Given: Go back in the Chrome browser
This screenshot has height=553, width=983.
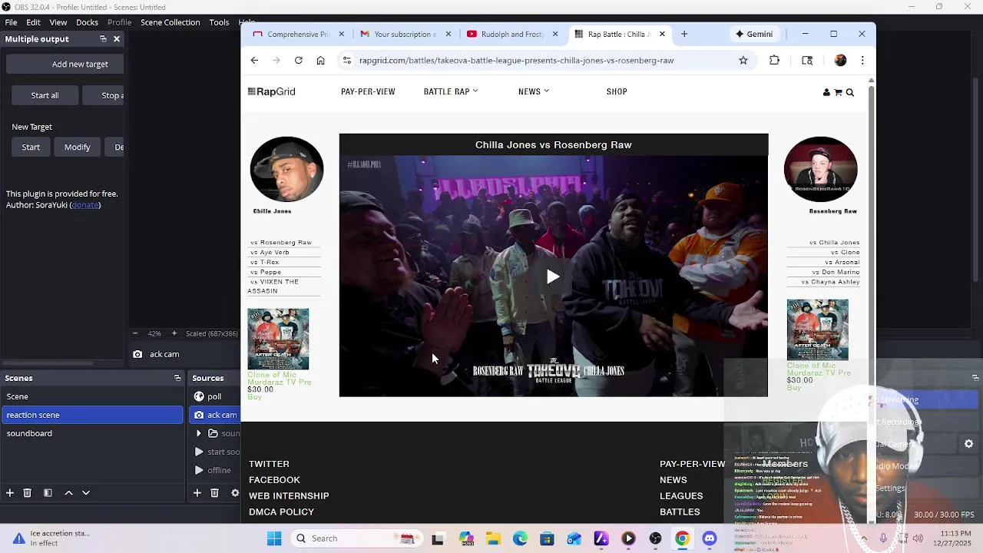Looking at the screenshot, I should point(254,61).
